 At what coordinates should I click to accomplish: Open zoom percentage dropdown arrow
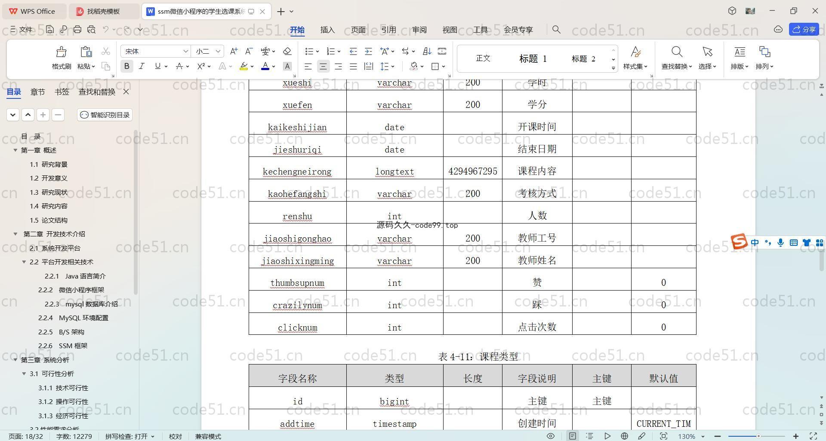[703, 436]
